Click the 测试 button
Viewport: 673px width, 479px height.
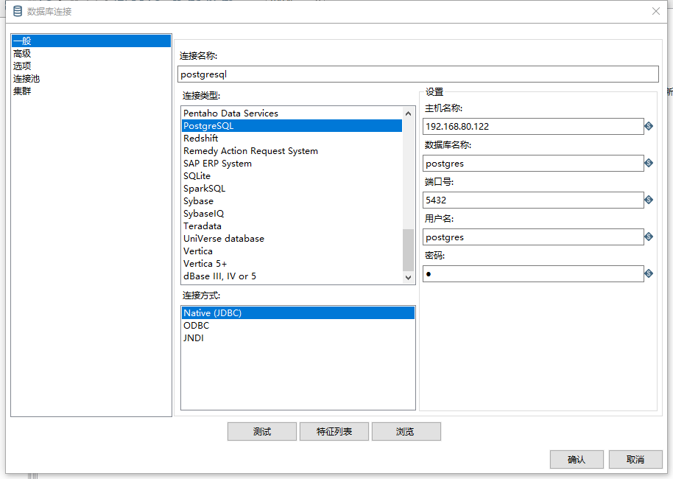coord(262,431)
